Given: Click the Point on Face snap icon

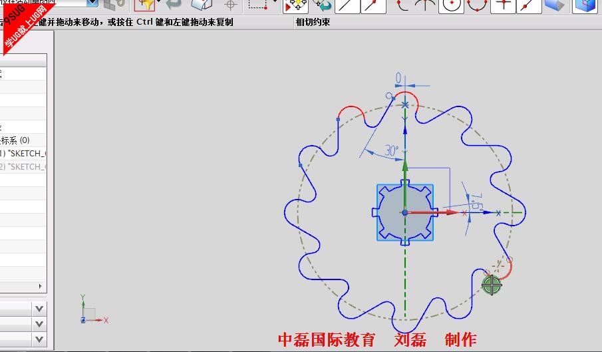Looking at the screenshot, I should (x=554, y=5).
